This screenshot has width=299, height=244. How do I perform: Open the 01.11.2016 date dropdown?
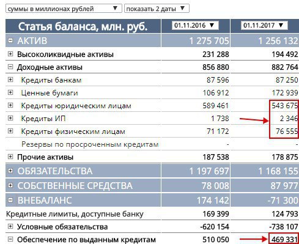pos(195,26)
